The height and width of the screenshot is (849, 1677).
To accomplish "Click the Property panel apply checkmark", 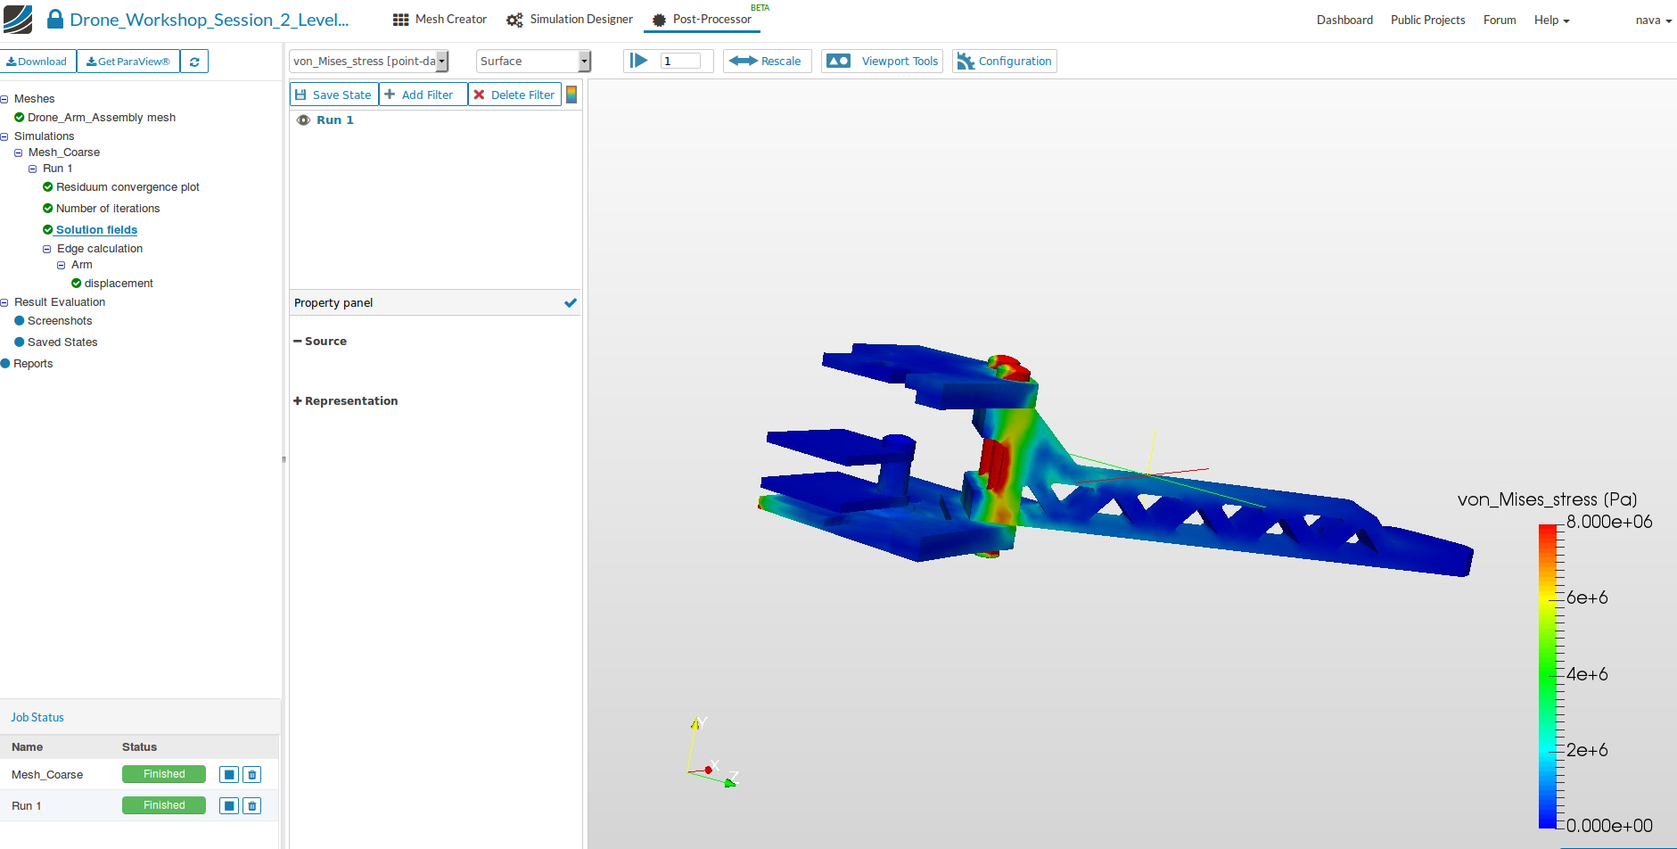I will (571, 303).
